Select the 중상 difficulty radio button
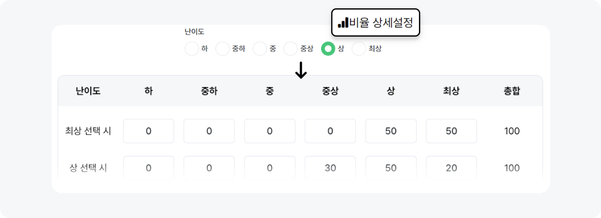Viewport: 601px width, 218px height. coord(290,49)
